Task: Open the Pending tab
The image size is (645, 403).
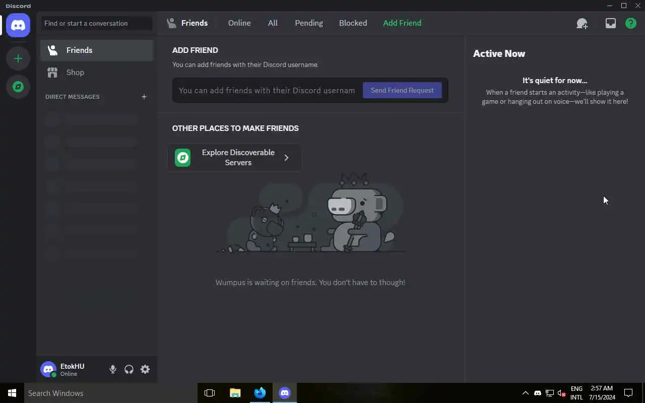Action: point(309,23)
